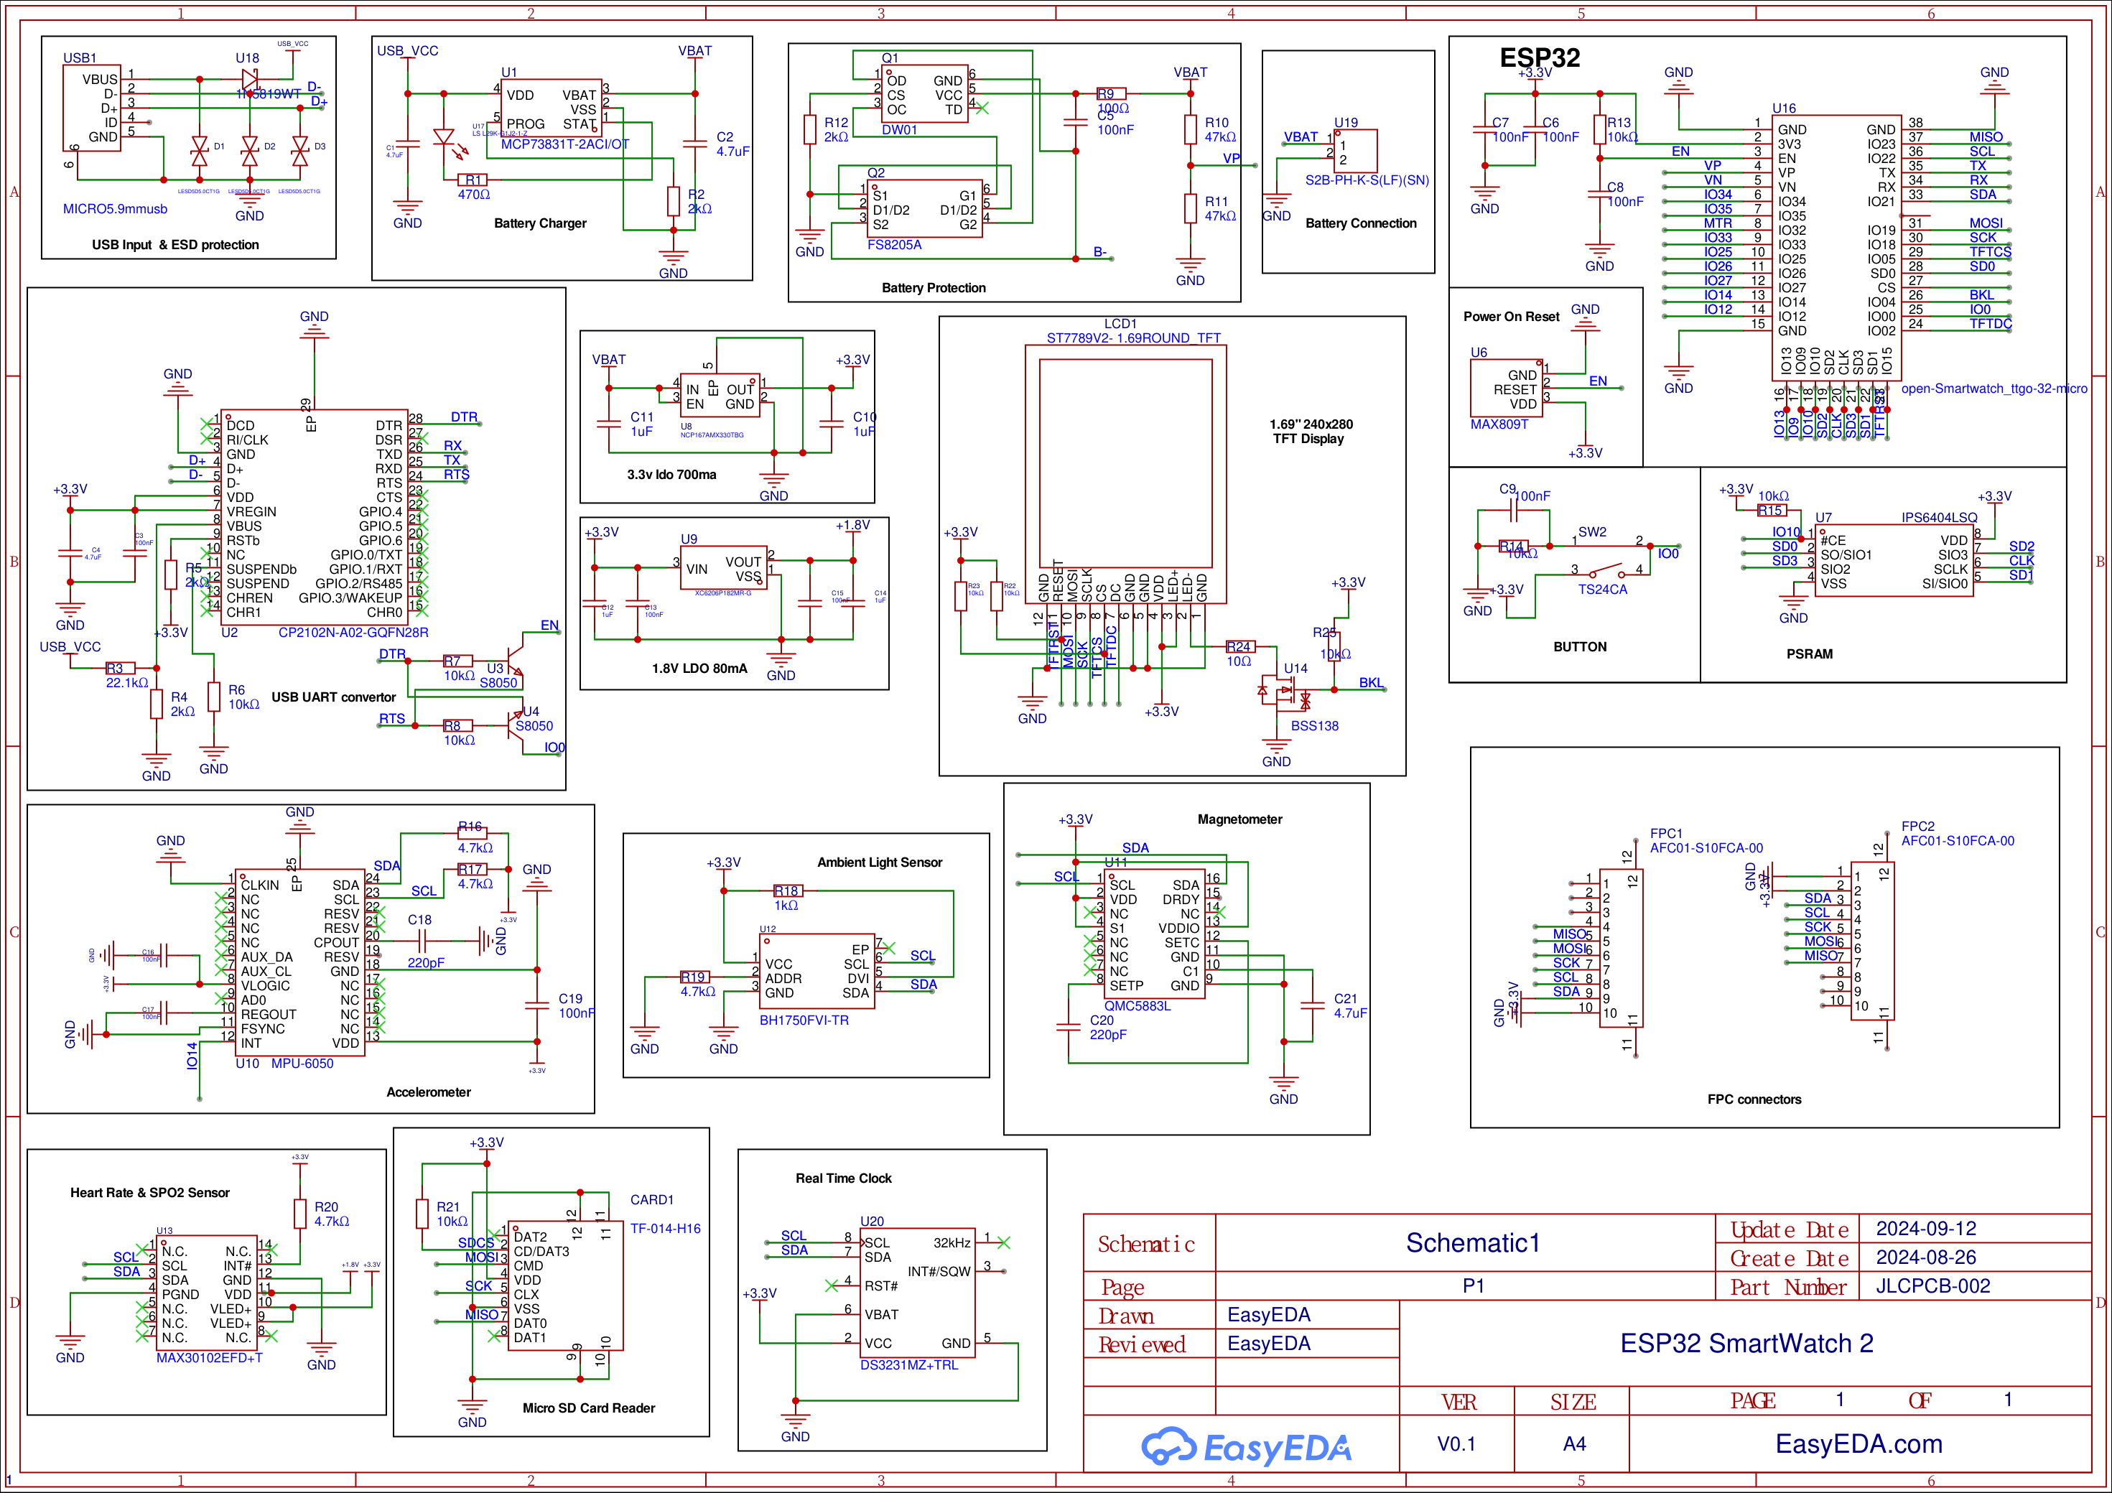The width and height of the screenshot is (2112, 1493).
Task: Click the TF-014-H16 card socket name
Action: click(x=665, y=1228)
